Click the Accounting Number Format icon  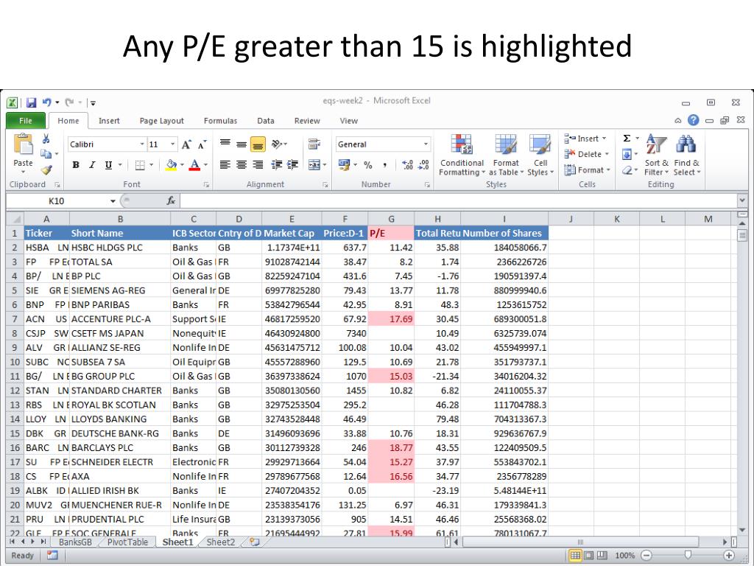(345, 165)
